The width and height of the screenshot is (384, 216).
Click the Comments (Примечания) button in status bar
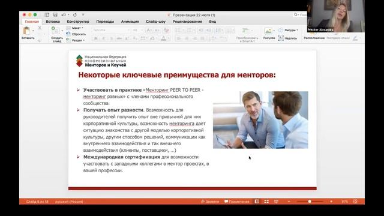click(x=236, y=202)
